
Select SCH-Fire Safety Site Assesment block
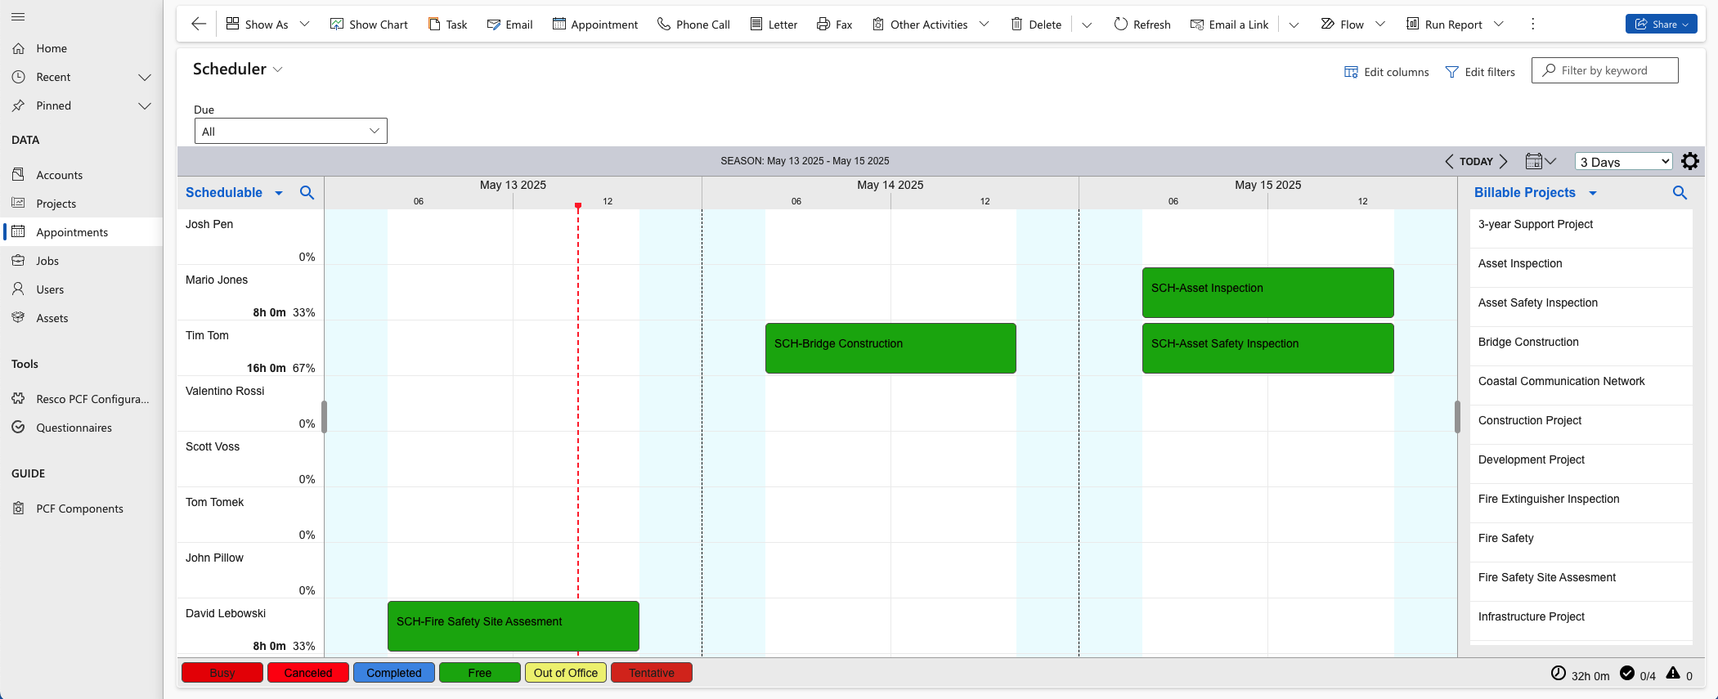pyautogui.click(x=513, y=626)
